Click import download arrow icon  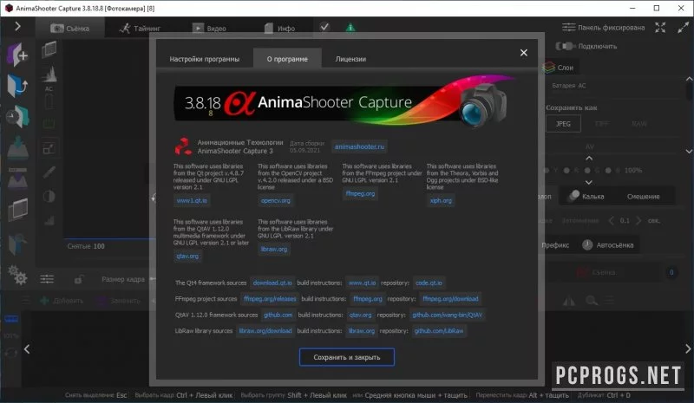point(17,147)
